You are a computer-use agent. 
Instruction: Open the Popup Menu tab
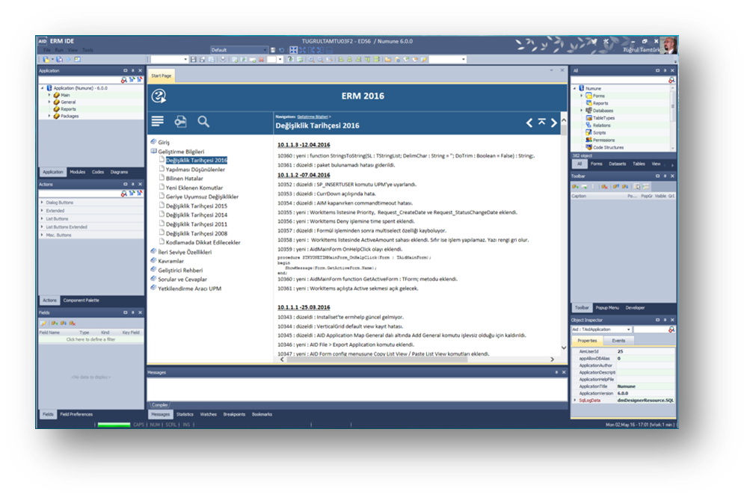[x=607, y=307]
